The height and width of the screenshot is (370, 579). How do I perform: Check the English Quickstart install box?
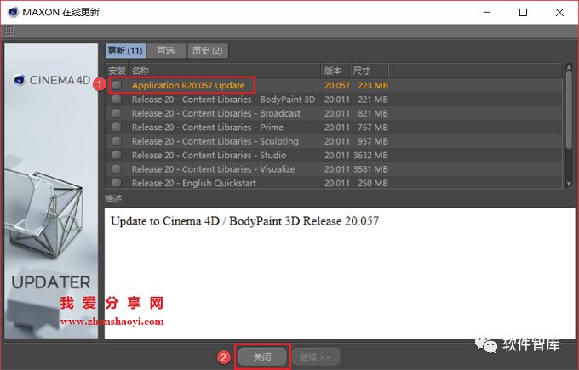(x=117, y=183)
